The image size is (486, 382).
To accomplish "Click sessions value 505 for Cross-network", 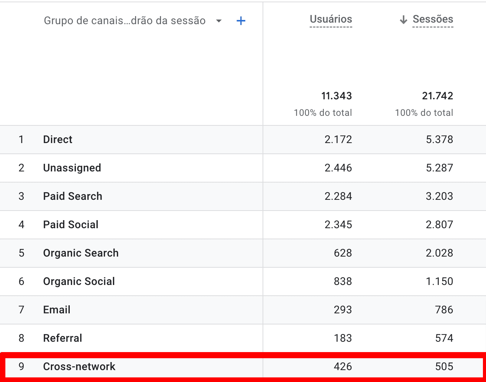I will (x=444, y=367).
